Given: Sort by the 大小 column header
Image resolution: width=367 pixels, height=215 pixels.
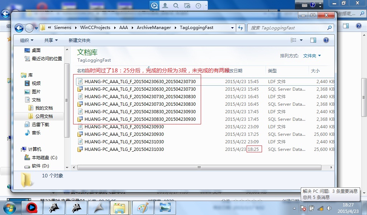Looking at the screenshot, I should (315, 71).
